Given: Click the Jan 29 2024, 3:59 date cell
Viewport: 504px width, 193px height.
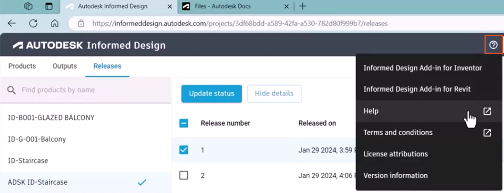Looking at the screenshot, I should [x=327, y=150].
